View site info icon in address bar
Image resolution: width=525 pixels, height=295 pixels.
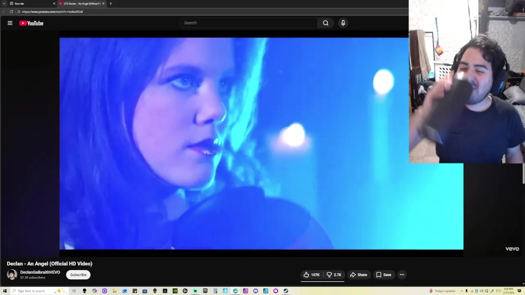click(x=19, y=11)
